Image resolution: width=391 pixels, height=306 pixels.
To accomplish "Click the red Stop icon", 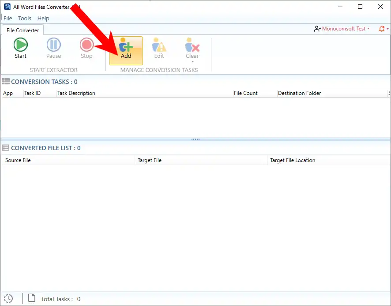I will coord(86,45).
